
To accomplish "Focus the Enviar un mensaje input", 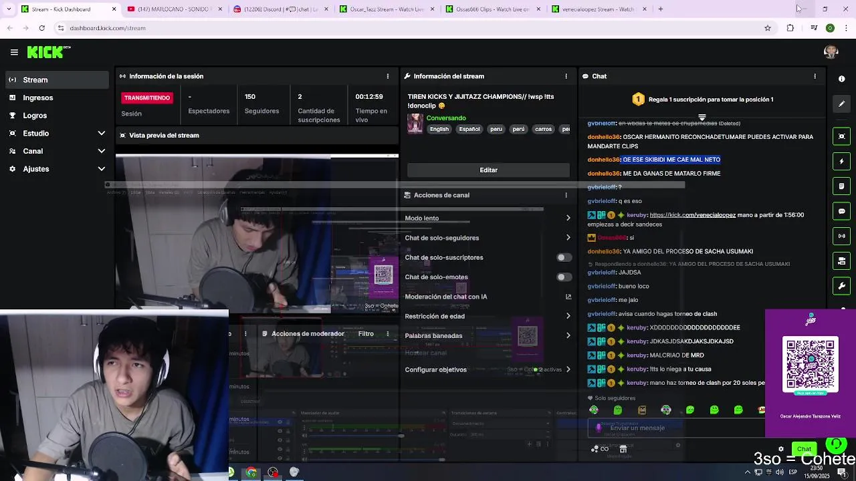I will coord(675,428).
